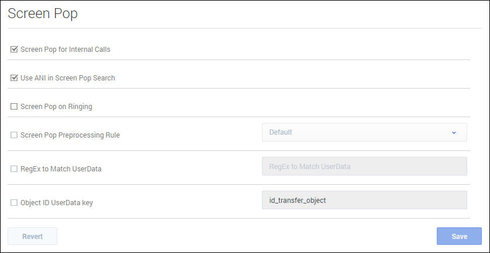The height and width of the screenshot is (253, 490).
Task: Click the Save button
Action: 459,236
